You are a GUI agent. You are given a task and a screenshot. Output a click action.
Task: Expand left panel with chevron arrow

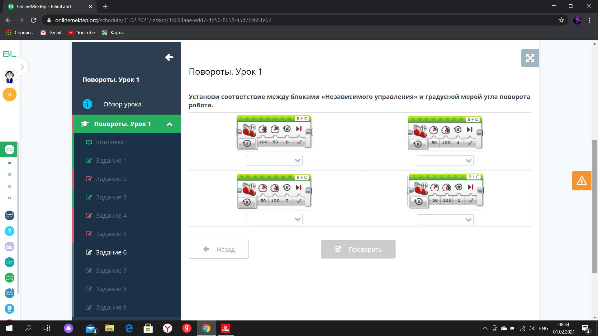[x=22, y=67]
